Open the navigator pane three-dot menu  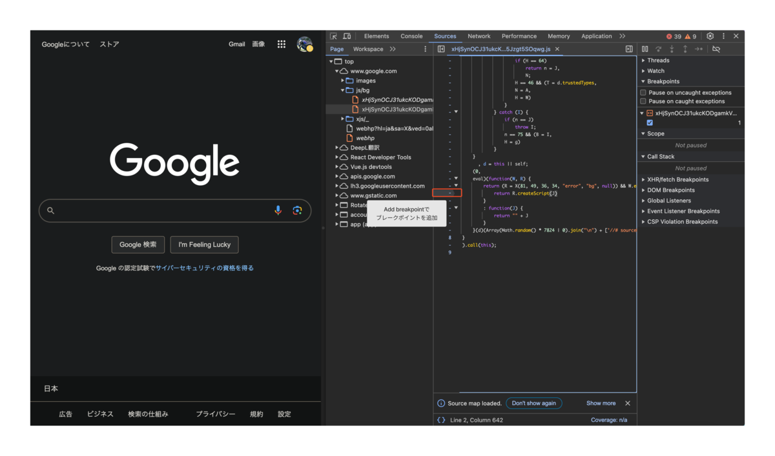point(425,49)
